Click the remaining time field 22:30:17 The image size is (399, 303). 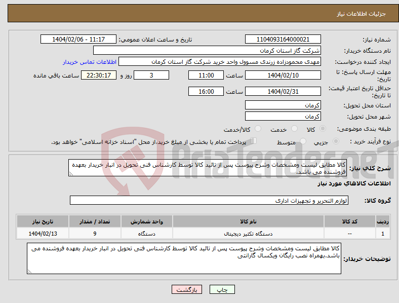(99, 75)
